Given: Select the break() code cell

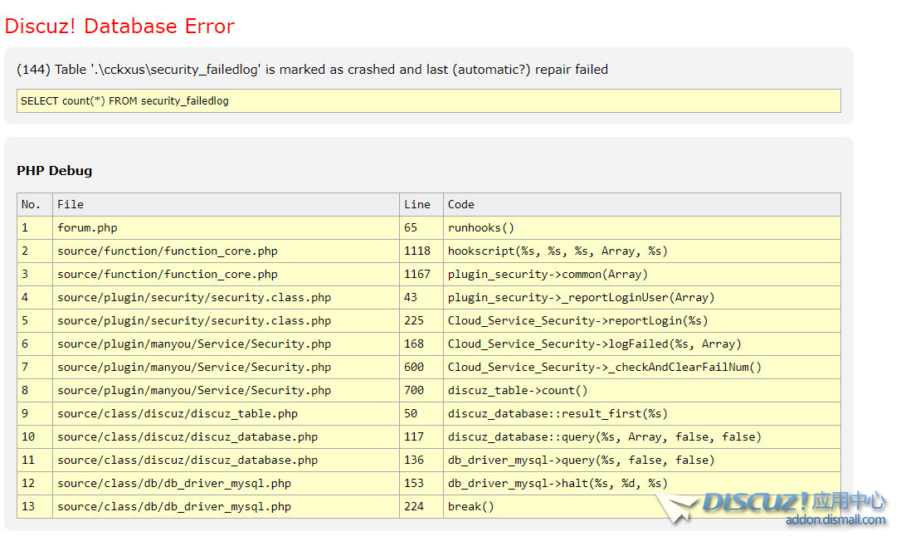Looking at the screenshot, I should (470, 506).
